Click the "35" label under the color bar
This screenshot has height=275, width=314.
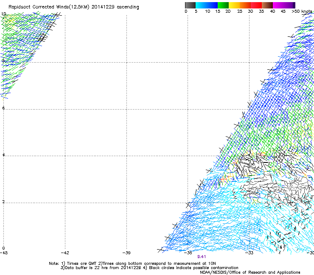pyautogui.click(x=261, y=11)
